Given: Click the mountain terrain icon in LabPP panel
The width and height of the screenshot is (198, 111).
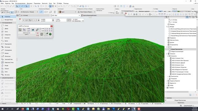Looking at the screenshot, I should point(33,30).
